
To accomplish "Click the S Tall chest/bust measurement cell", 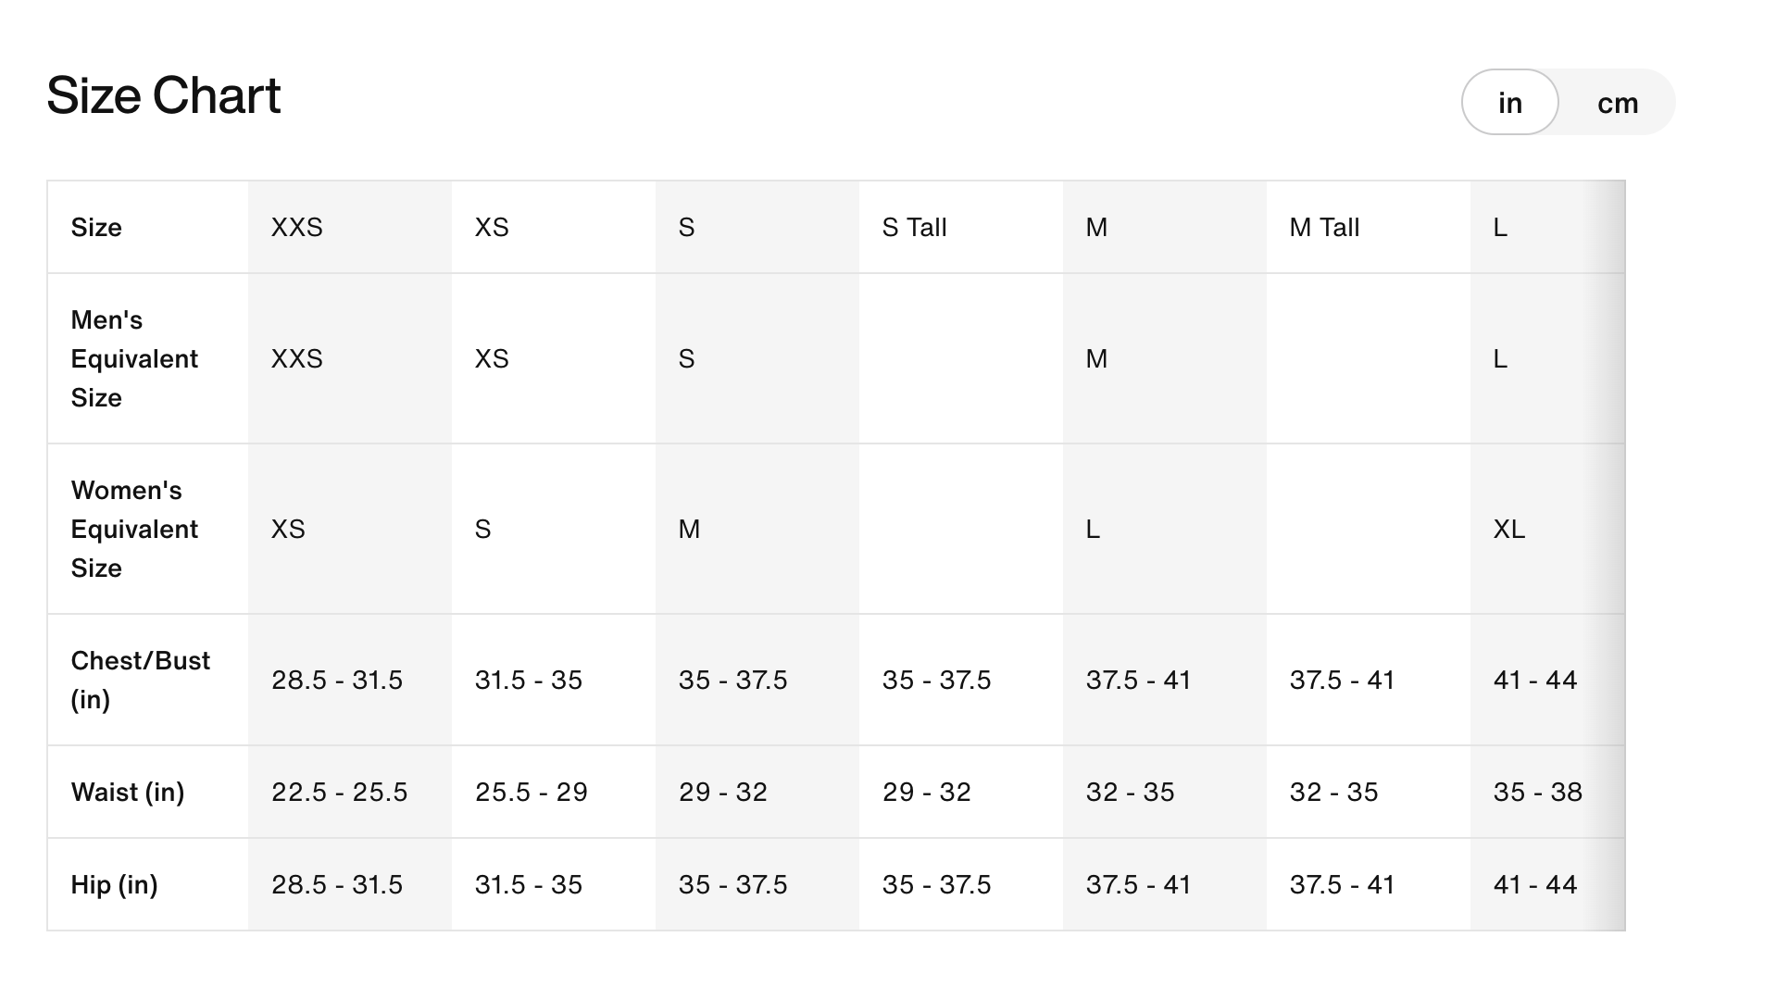I will [936, 681].
